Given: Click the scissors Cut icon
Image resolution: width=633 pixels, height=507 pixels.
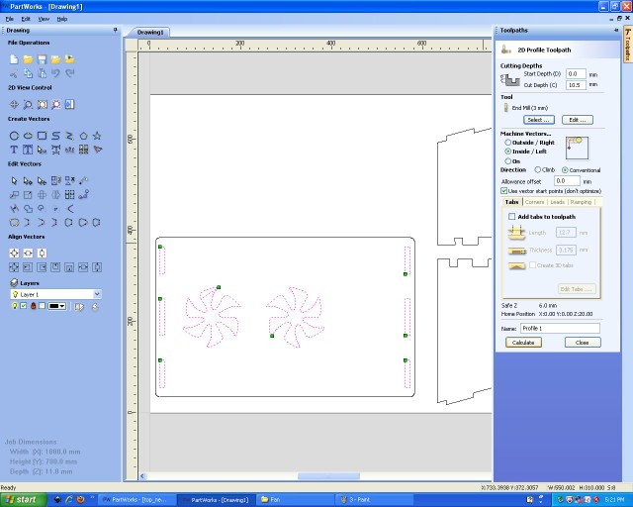Looking at the screenshot, I should [x=14, y=73].
